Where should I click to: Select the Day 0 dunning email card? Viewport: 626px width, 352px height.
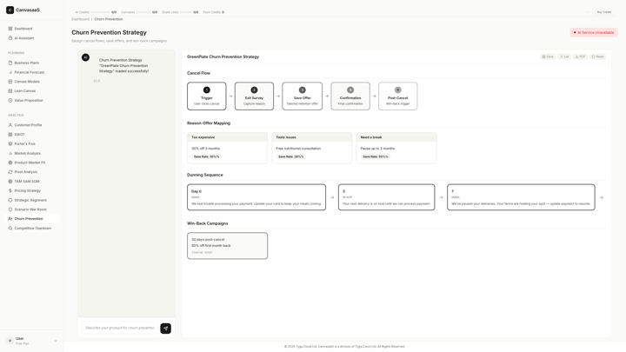tap(256, 197)
